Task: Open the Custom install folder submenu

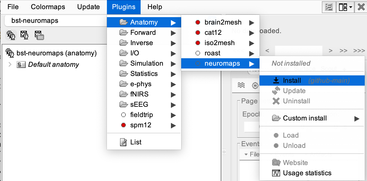Action: coord(305,118)
